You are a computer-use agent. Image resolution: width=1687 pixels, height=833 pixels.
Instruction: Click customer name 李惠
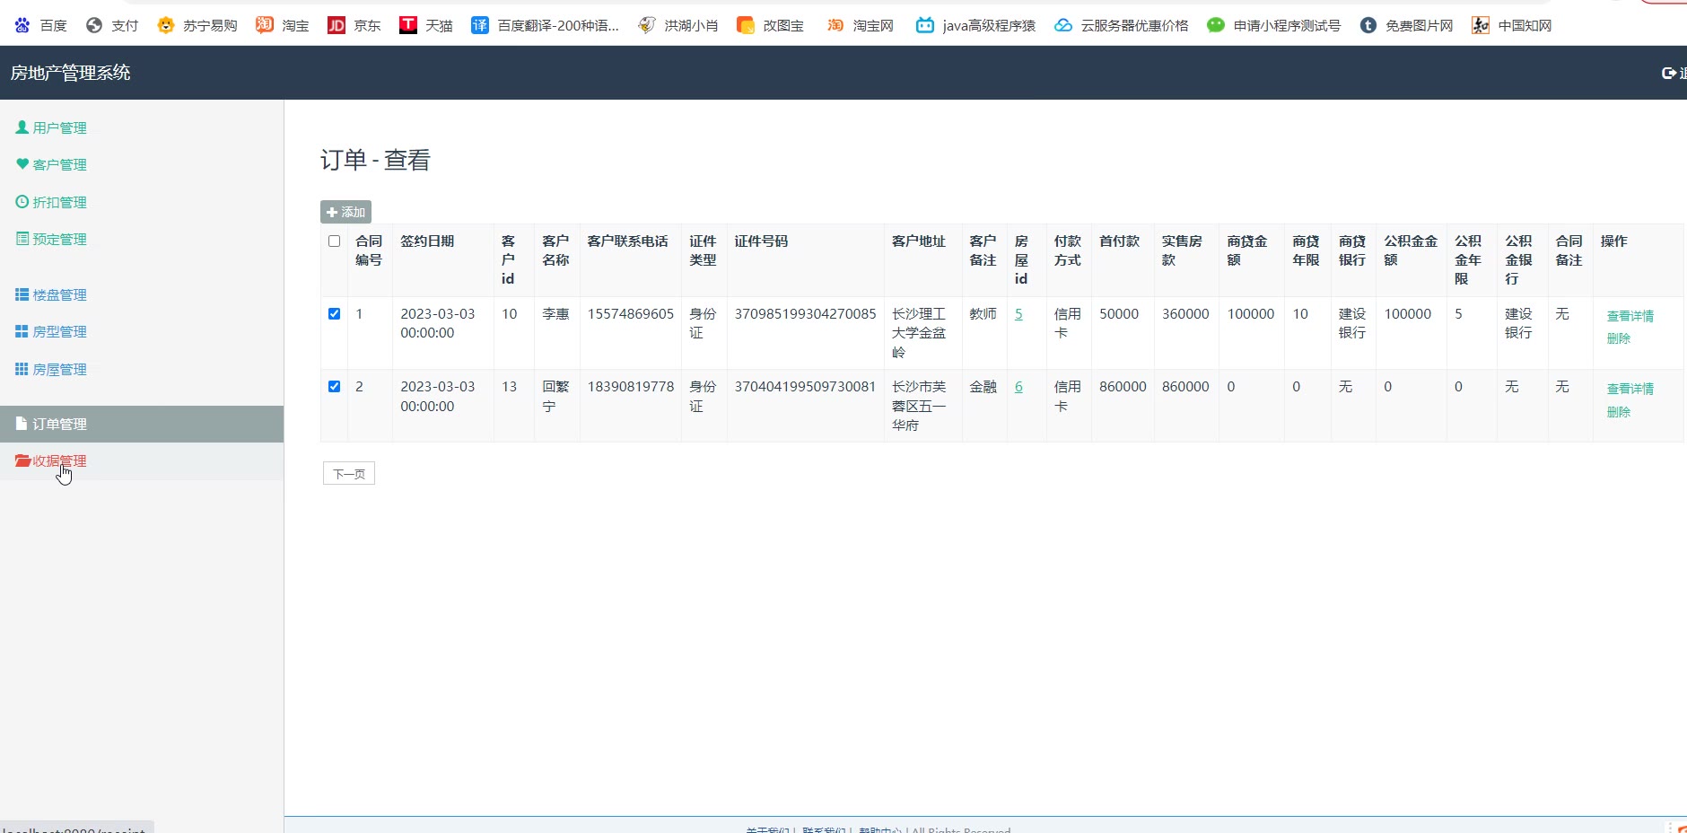click(555, 314)
